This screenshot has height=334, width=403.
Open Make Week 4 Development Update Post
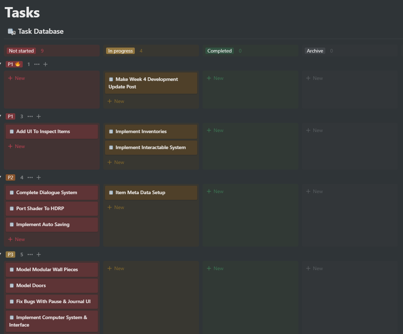pyautogui.click(x=151, y=83)
